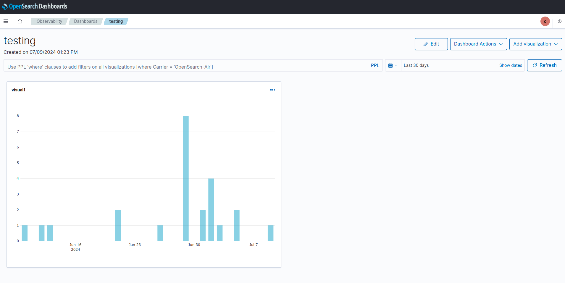Open the calendar quick date menu
The height and width of the screenshot is (283, 565).
[393, 65]
